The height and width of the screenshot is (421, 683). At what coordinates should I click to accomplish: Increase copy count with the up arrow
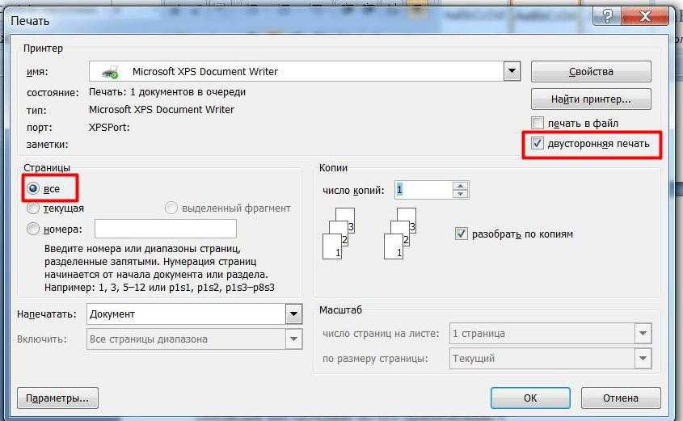pos(461,185)
